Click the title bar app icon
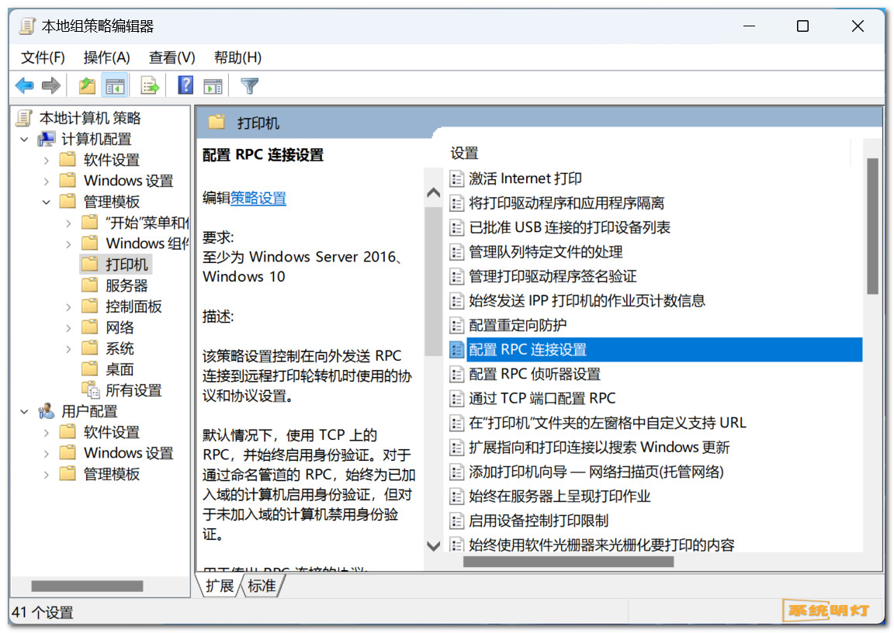 (27, 26)
